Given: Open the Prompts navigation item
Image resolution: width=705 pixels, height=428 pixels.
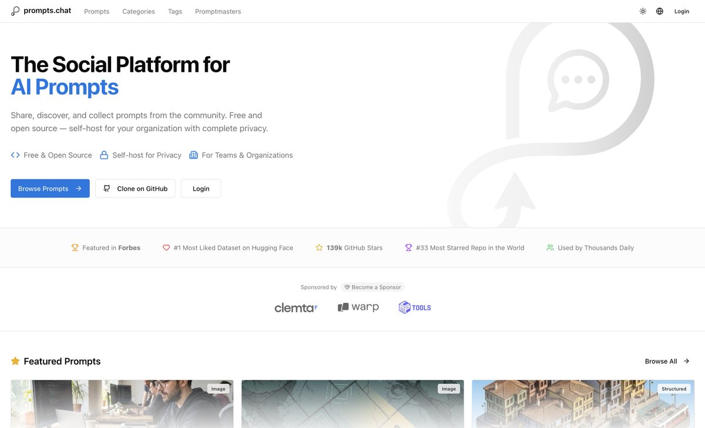Looking at the screenshot, I should 96,11.
